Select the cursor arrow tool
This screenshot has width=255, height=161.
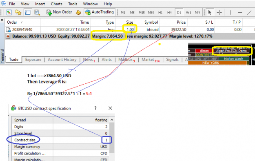210,12
